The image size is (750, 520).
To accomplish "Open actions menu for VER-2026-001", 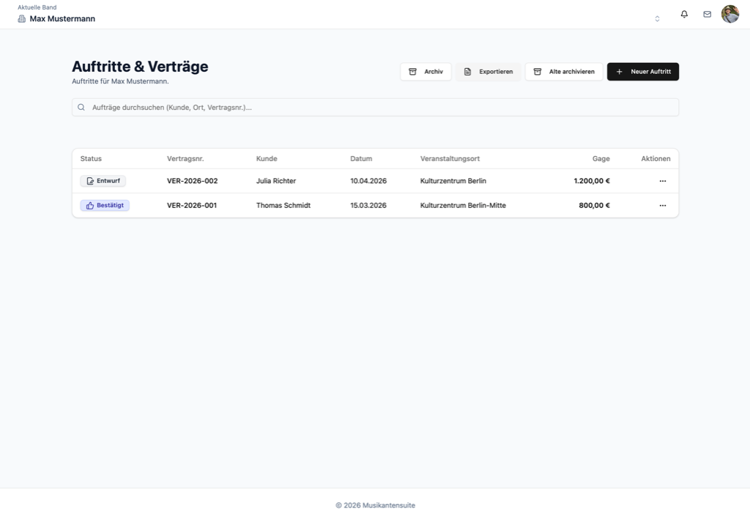I will pyautogui.click(x=662, y=205).
